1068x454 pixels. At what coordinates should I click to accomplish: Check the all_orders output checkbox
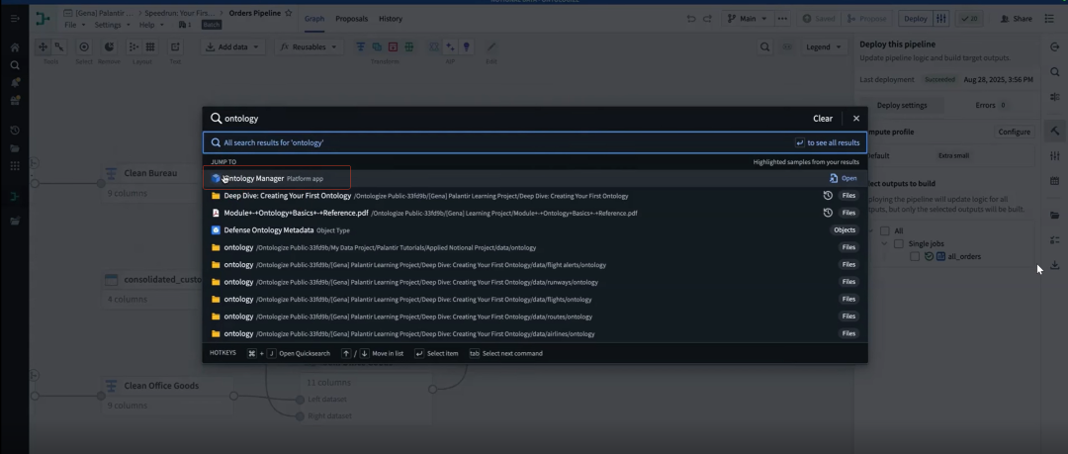(x=915, y=256)
